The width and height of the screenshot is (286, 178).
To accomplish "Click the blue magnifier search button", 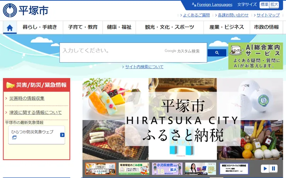I will [x=217, y=53].
